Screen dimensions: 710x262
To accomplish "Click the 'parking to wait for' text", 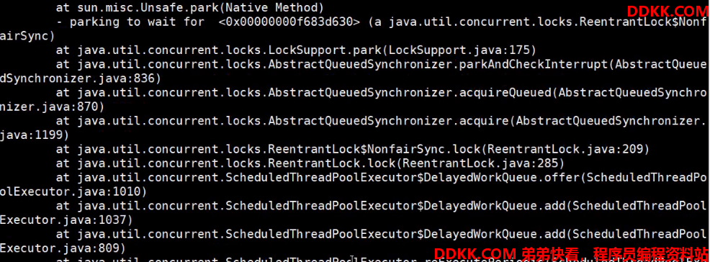I will (137, 22).
